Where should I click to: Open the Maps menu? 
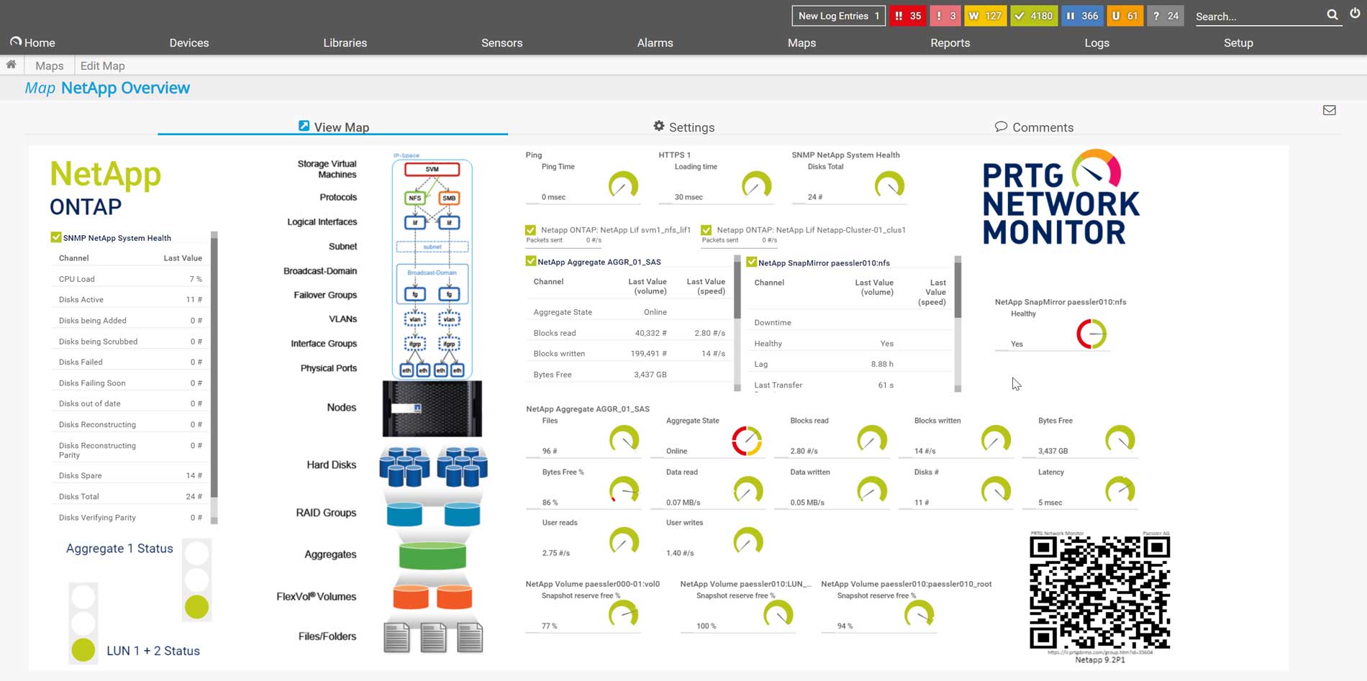pos(802,42)
